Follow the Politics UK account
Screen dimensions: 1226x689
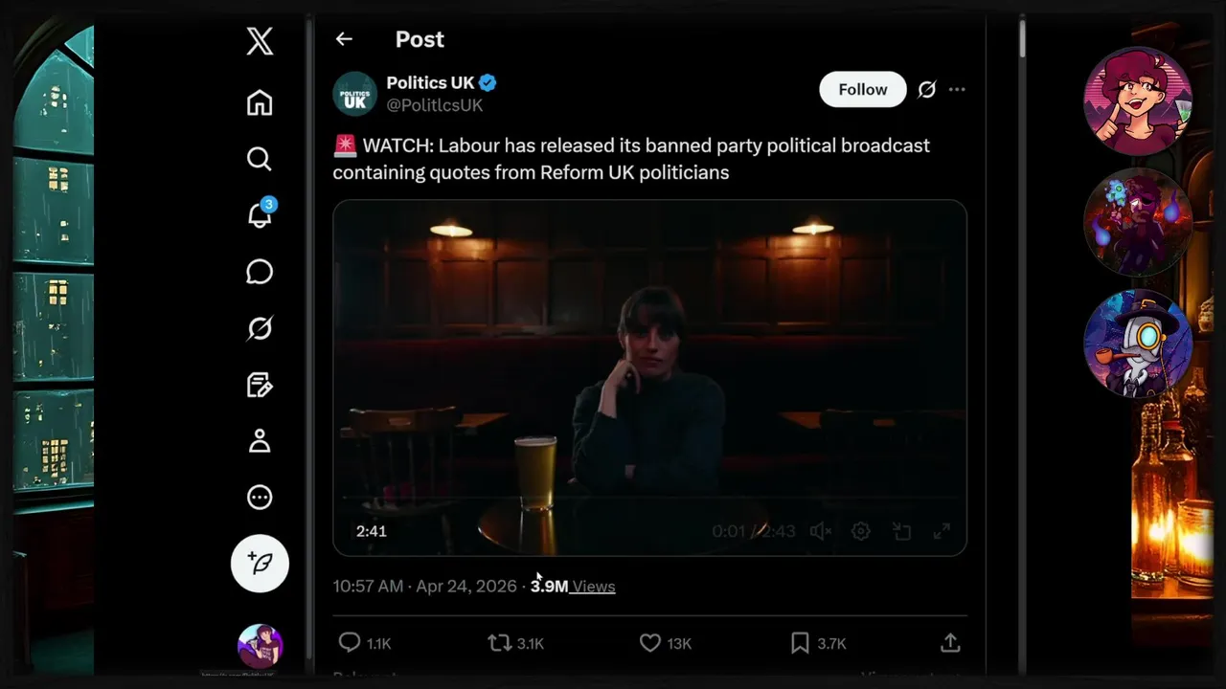click(x=863, y=89)
